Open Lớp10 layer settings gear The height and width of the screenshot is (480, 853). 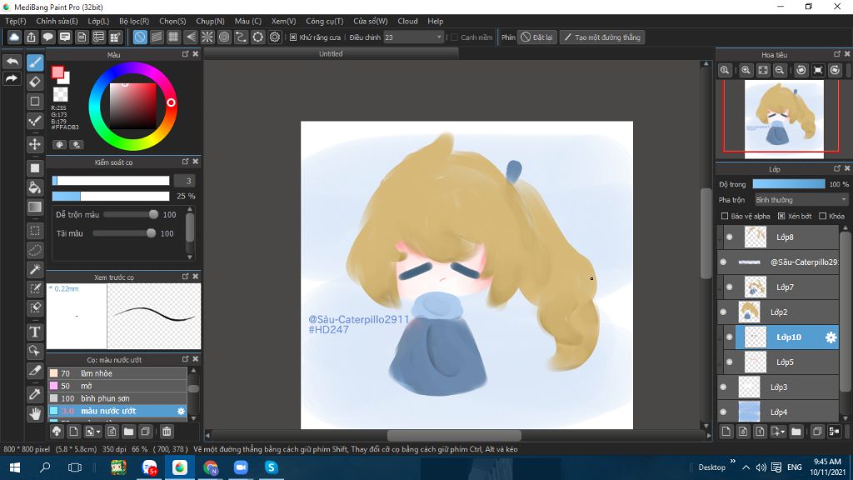[831, 337]
